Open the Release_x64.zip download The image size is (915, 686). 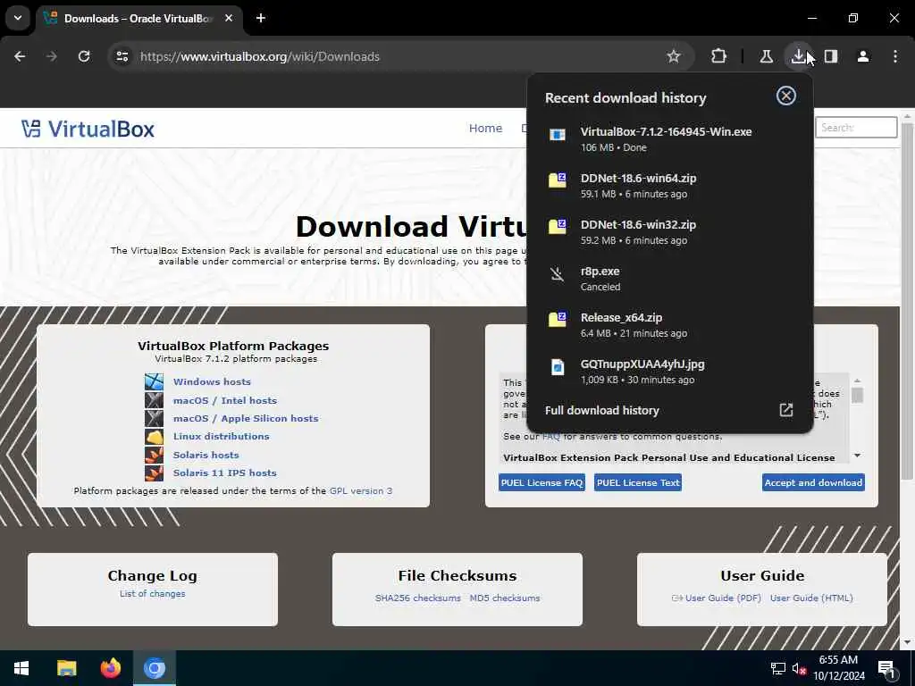(x=670, y=325)
